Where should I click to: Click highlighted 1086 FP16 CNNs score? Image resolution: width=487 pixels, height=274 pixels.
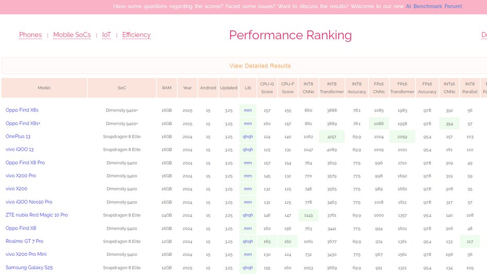(379, 123)
